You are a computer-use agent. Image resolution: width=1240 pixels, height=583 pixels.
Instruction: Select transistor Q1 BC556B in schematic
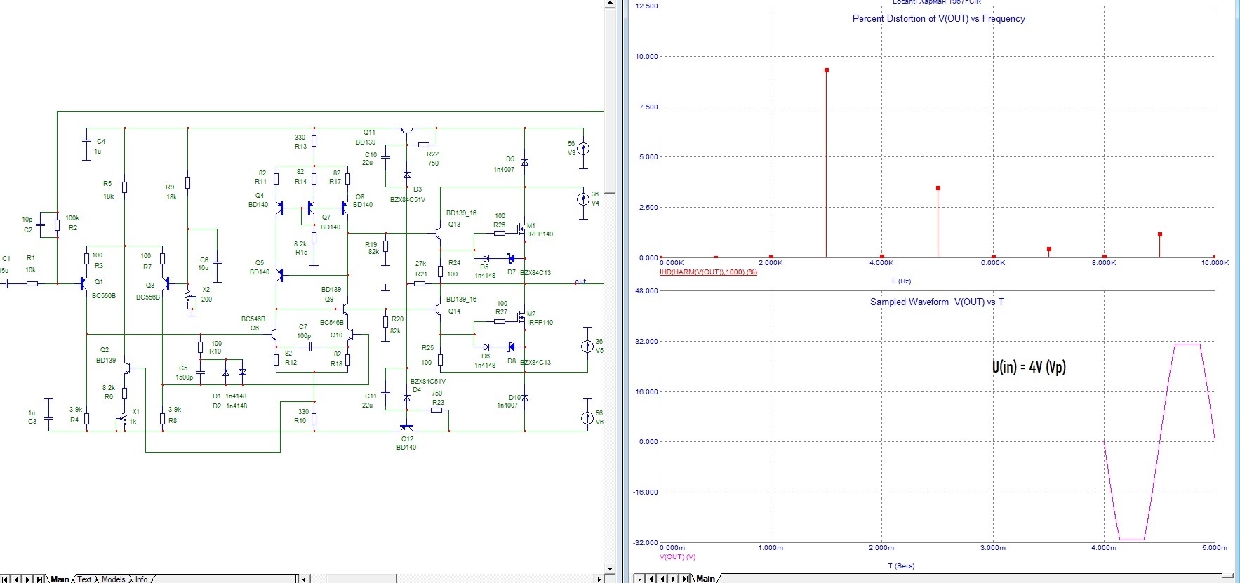coord(84,283)
